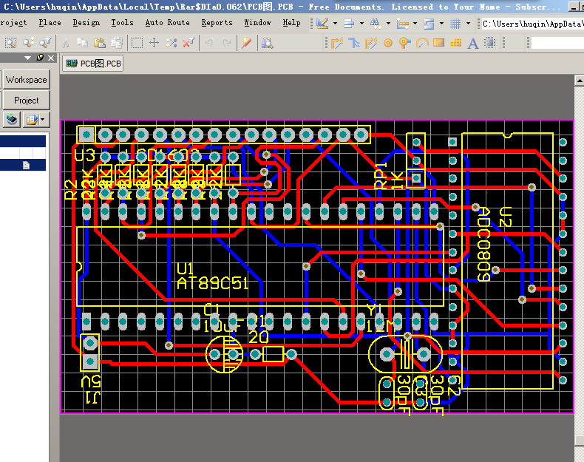584x462 pixels.
Task: Select the Interactive Multi-Routing tool
Action: [x=354, y=43]
